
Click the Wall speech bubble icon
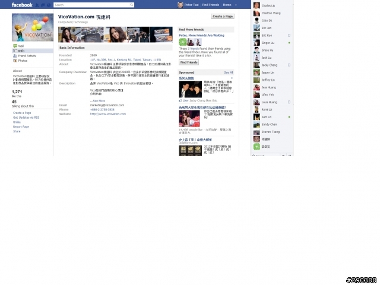click(x=15, y=46)
